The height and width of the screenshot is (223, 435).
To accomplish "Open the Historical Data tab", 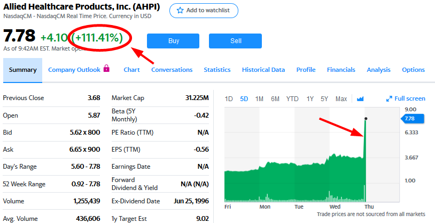I will click(263, 70).
